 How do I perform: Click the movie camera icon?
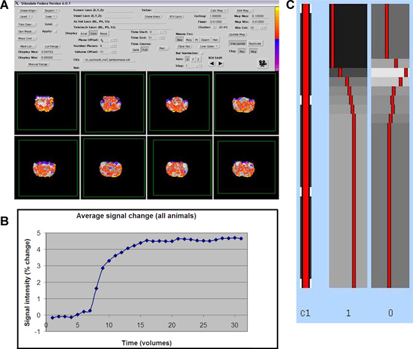point(262,63)
